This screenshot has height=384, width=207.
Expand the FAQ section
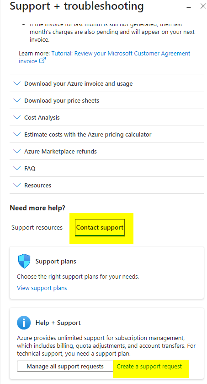106,168
